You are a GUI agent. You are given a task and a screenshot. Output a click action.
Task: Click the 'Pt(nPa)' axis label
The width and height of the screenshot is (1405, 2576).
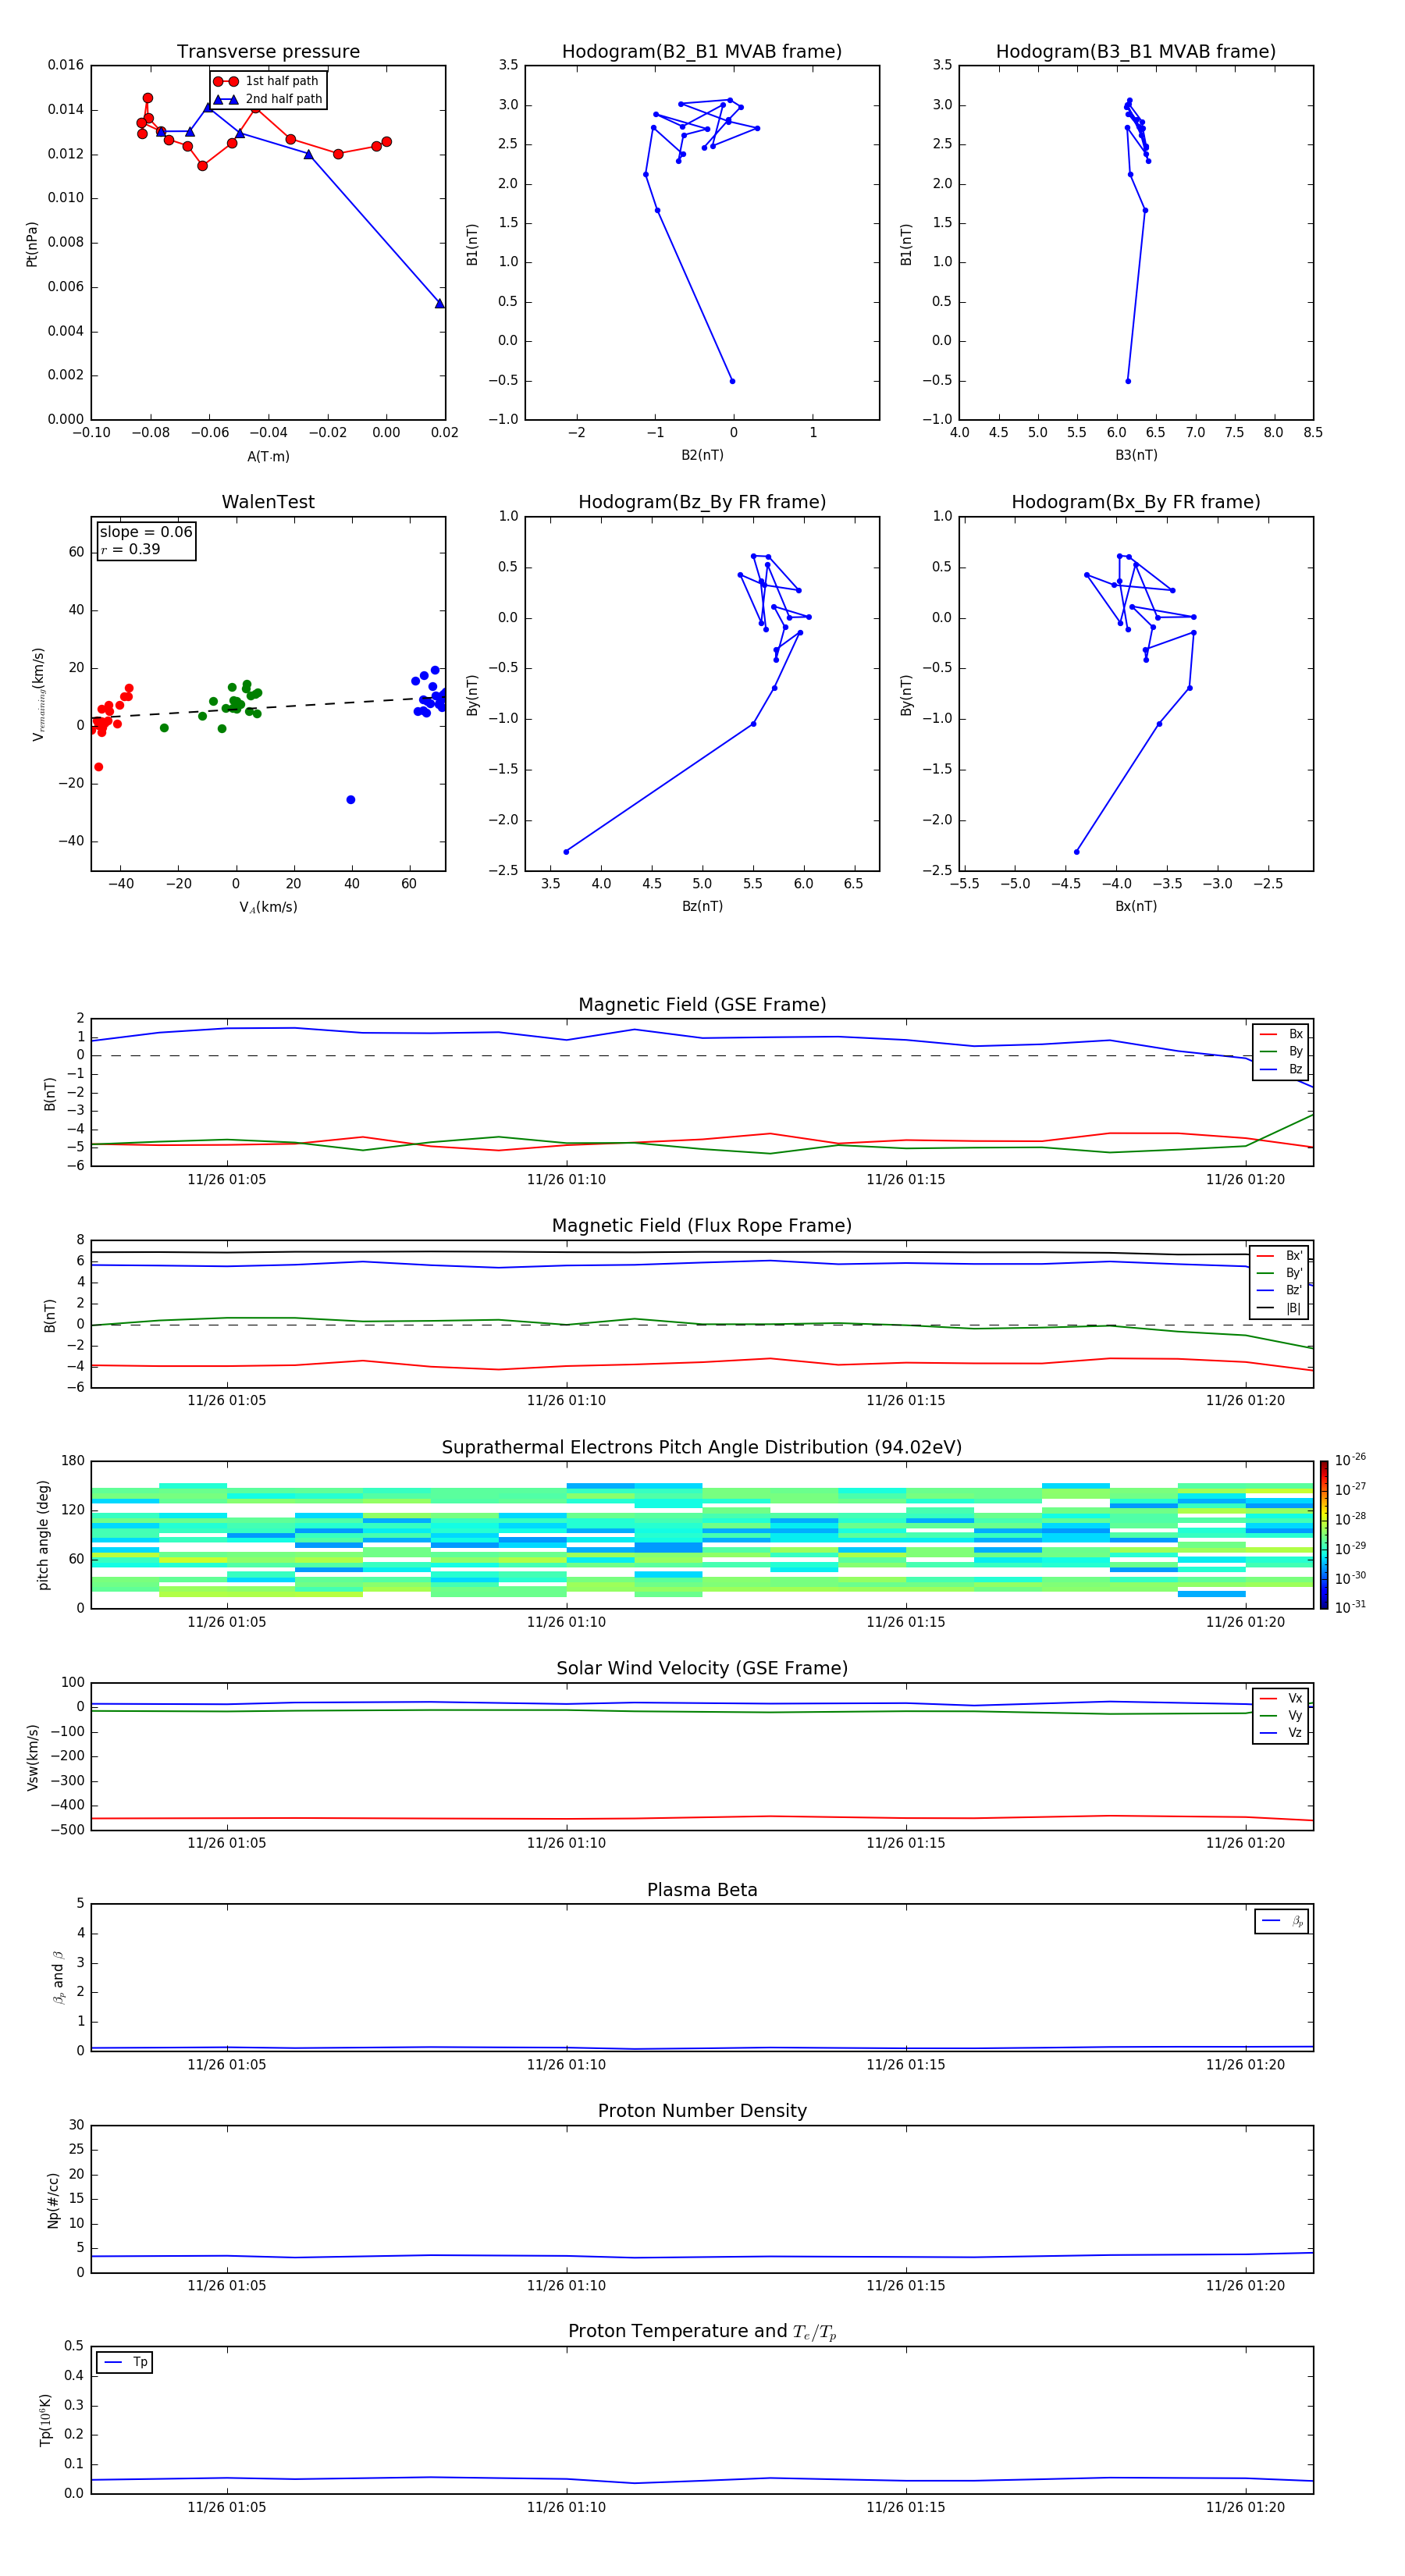(32, 243)
